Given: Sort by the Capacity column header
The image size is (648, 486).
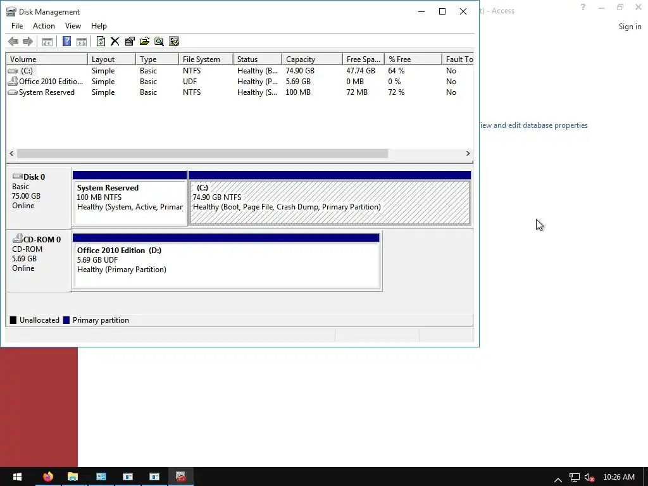Looking at the screenshot, I should pyautogui.click(x=312, y=59).
